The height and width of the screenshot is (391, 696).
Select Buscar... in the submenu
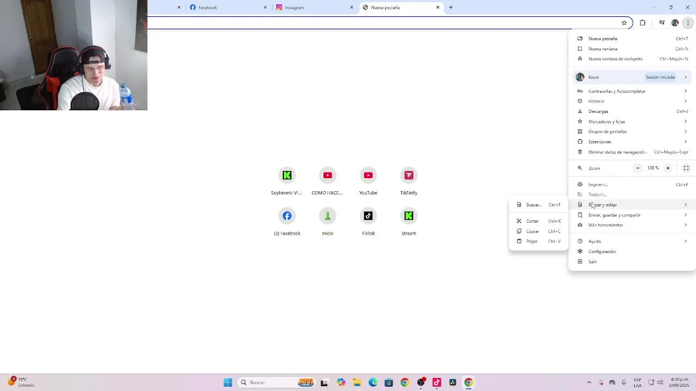(x=538, y=205)
